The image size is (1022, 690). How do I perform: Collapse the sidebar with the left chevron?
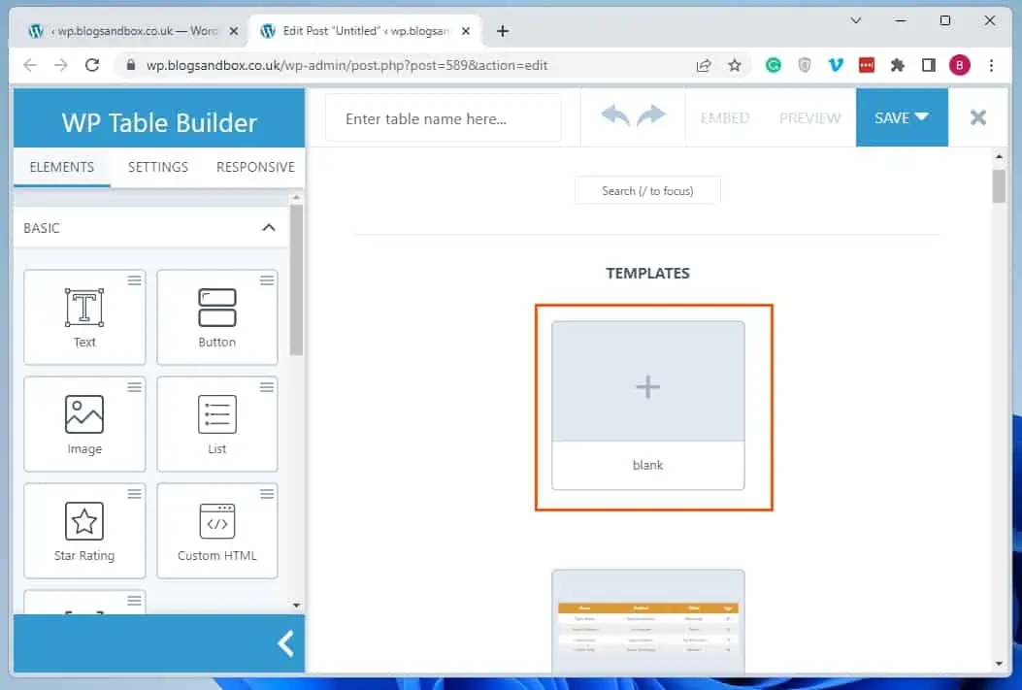coord(285,643)
